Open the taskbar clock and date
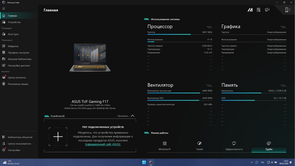The image size is (295, 166). click(284, 162)
